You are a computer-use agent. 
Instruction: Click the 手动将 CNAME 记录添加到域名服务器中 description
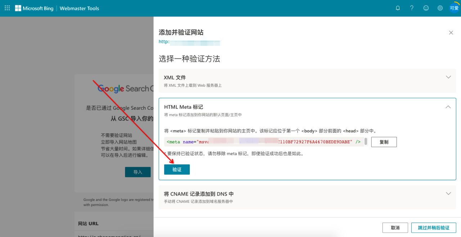(198, 201)
